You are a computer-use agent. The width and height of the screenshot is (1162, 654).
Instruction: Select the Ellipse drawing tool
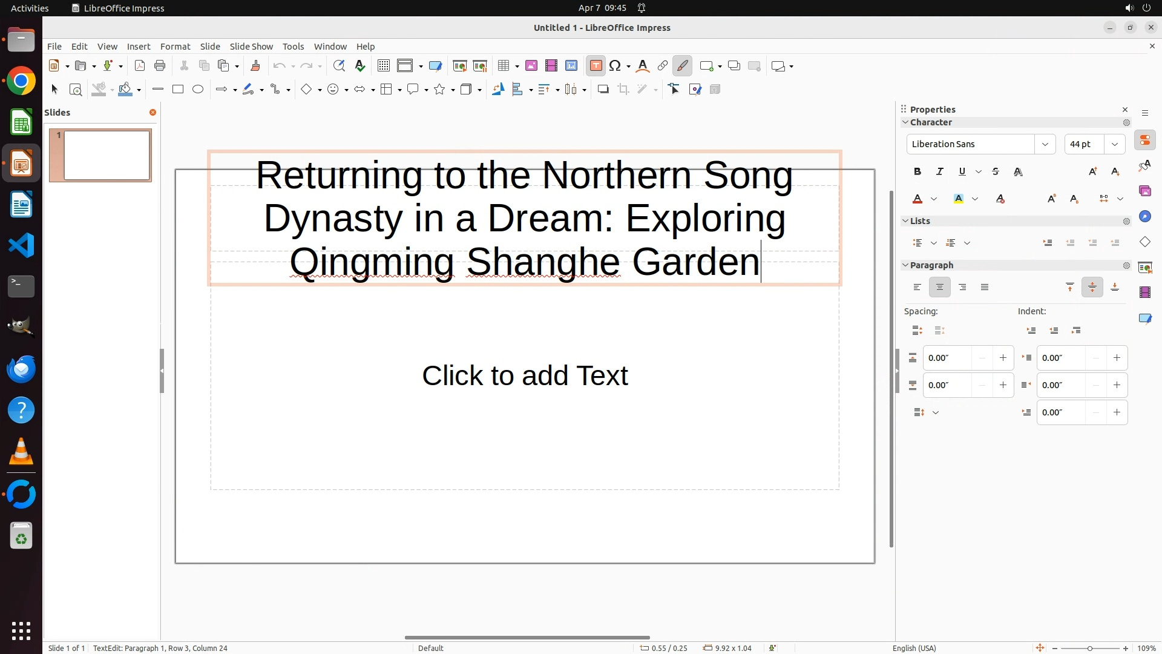tap(198, 90)
